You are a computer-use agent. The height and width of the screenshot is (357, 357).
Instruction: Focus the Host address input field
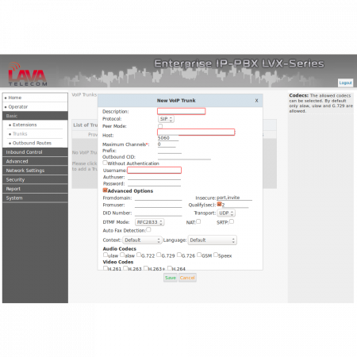196,132
